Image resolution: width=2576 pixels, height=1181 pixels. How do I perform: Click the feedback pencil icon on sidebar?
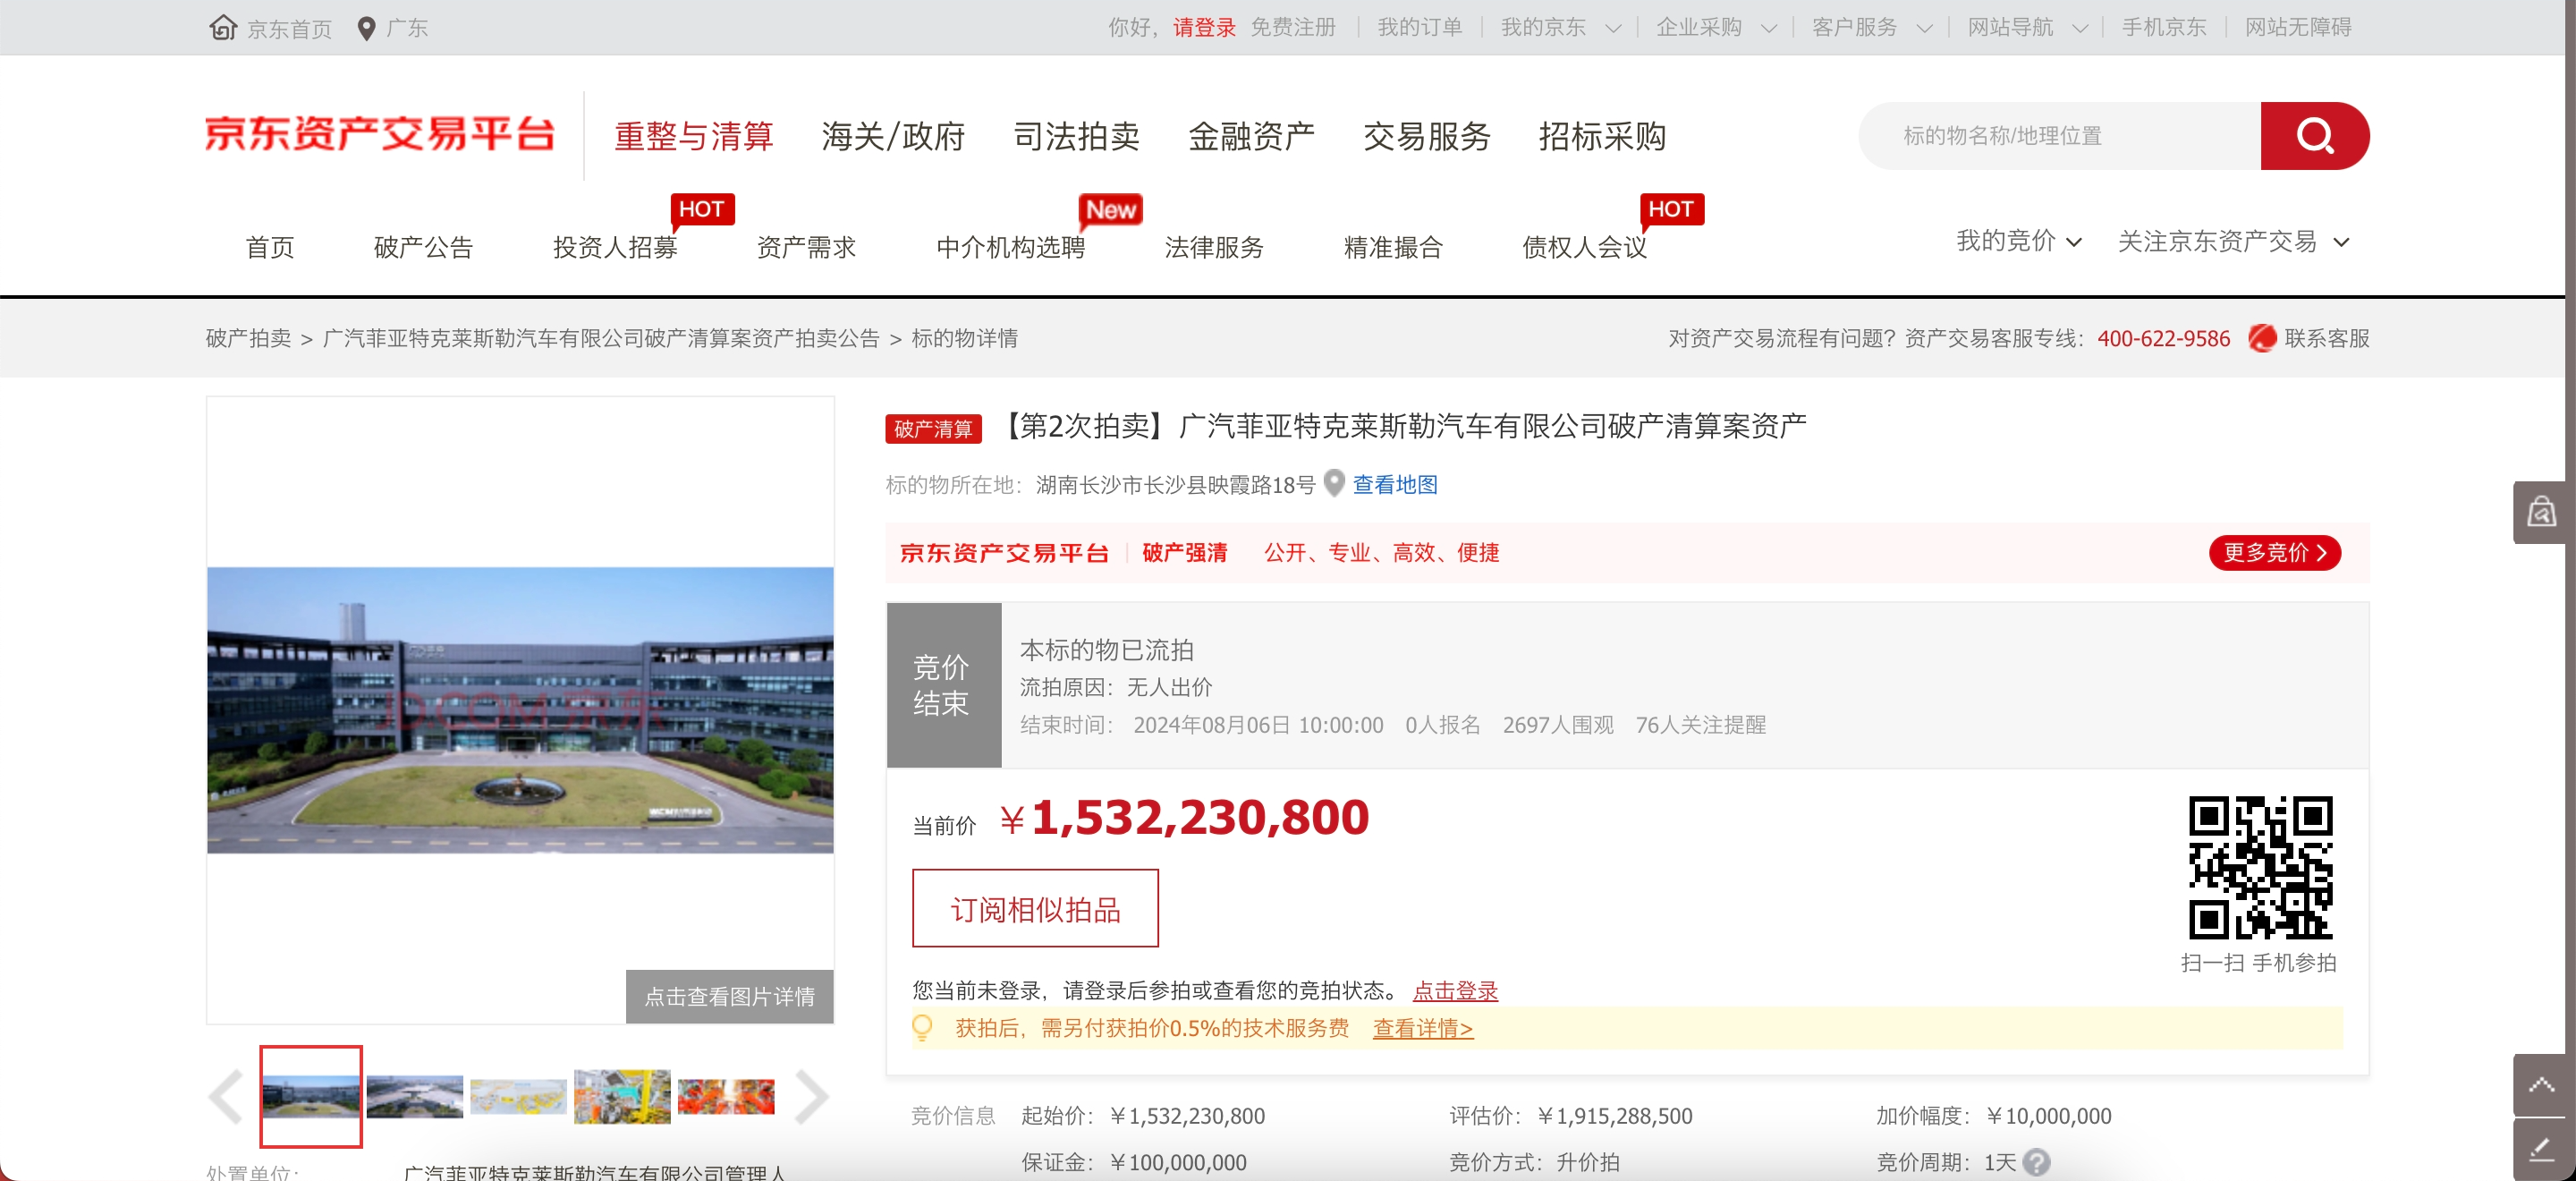tap(2541, 1150)
